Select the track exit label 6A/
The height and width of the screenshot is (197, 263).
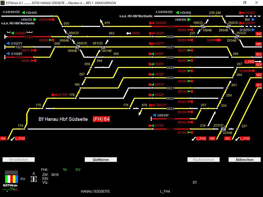(259, 33)
